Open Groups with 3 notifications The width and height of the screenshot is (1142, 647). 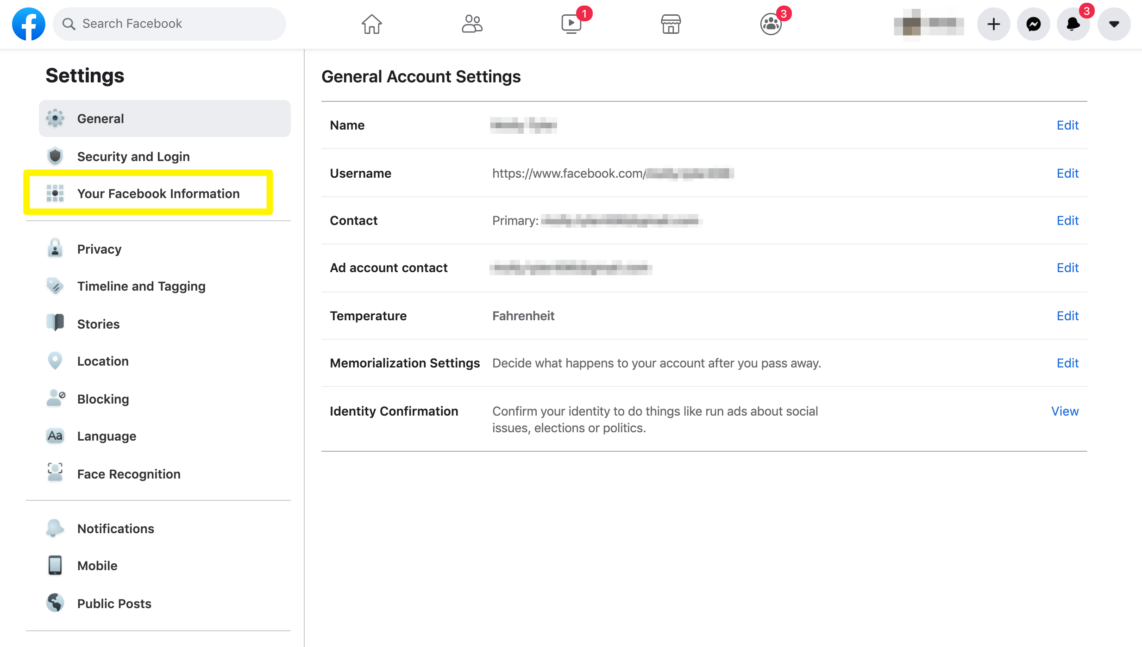coord(771,24)
